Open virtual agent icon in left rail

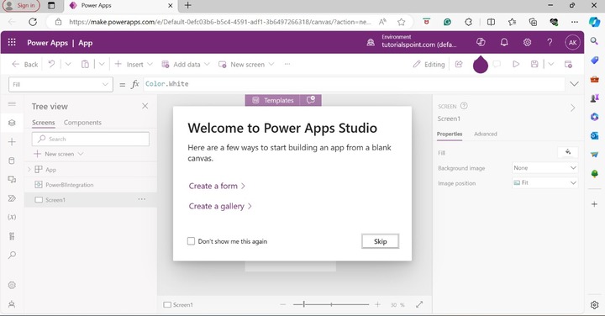tap(12, 304)
